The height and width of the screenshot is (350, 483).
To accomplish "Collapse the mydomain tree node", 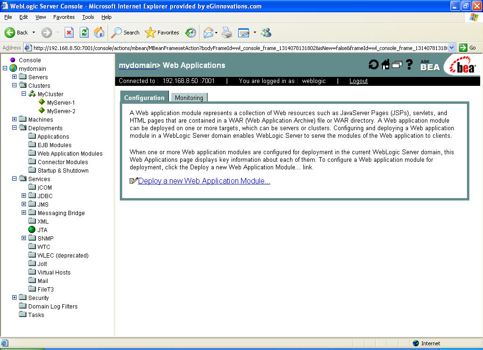I will pos(5,68).
